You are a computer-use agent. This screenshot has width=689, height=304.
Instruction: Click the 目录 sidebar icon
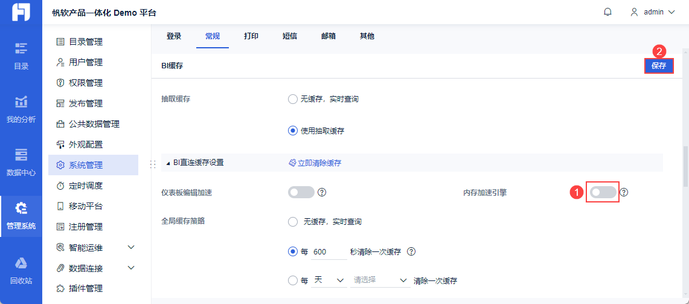21,56
